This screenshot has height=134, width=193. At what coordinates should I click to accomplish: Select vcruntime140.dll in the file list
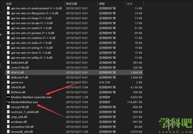(x=22, y=127)
